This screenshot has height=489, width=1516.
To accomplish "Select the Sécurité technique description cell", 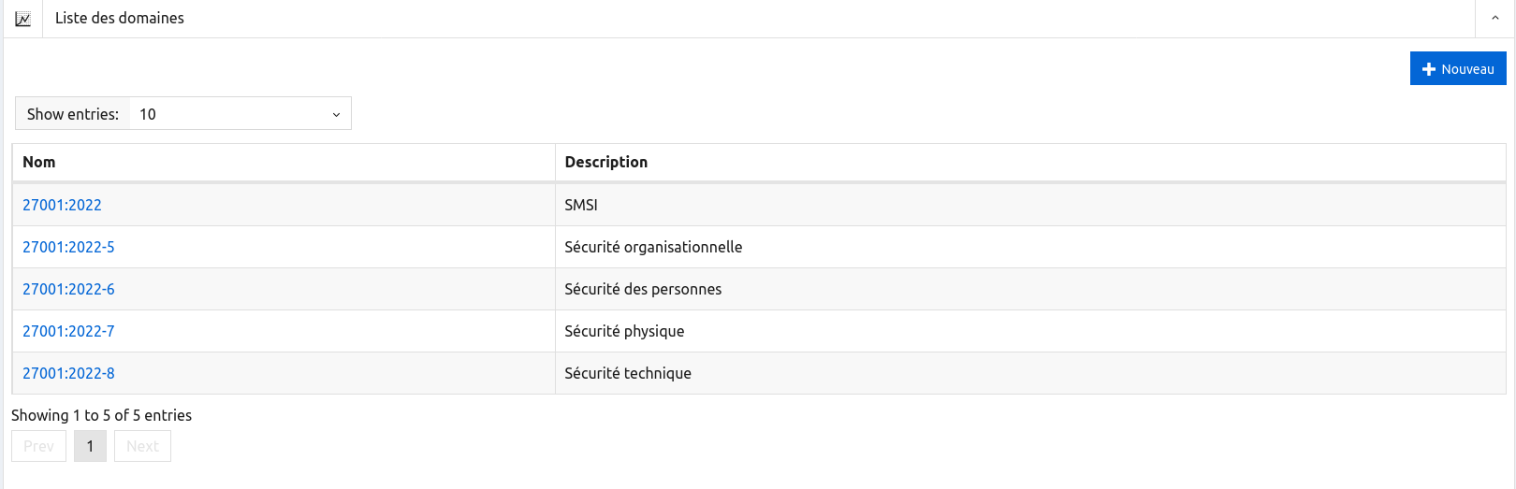I will click(628, 373).
